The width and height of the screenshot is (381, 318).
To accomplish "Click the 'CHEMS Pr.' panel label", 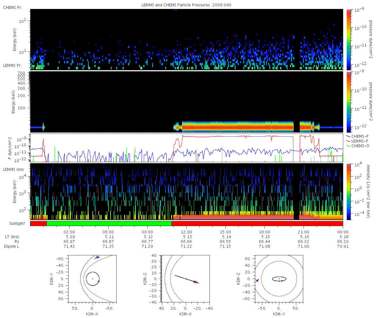I will click(x=12, y=7).
